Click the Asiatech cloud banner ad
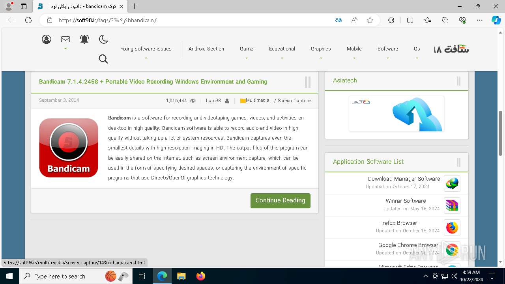 (x=397, y=114)
